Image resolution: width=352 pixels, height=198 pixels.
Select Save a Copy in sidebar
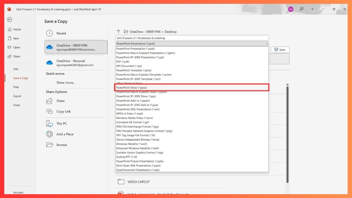point(21,78)
